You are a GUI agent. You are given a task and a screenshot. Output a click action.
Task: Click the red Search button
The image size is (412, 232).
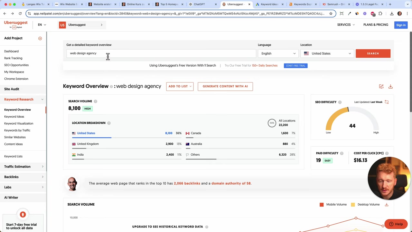click(x=373, y=53)
